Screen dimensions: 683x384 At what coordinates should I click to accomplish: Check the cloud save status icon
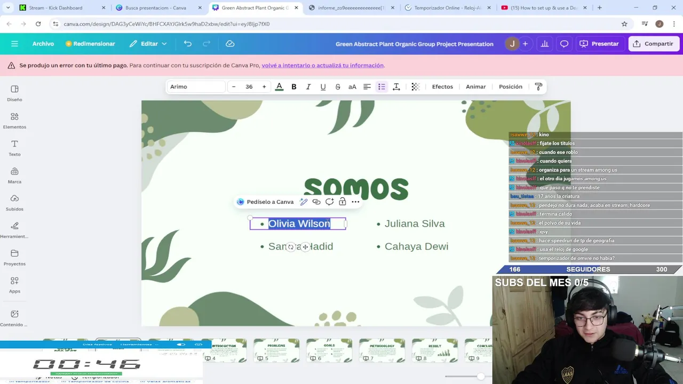tap(230, 44)
